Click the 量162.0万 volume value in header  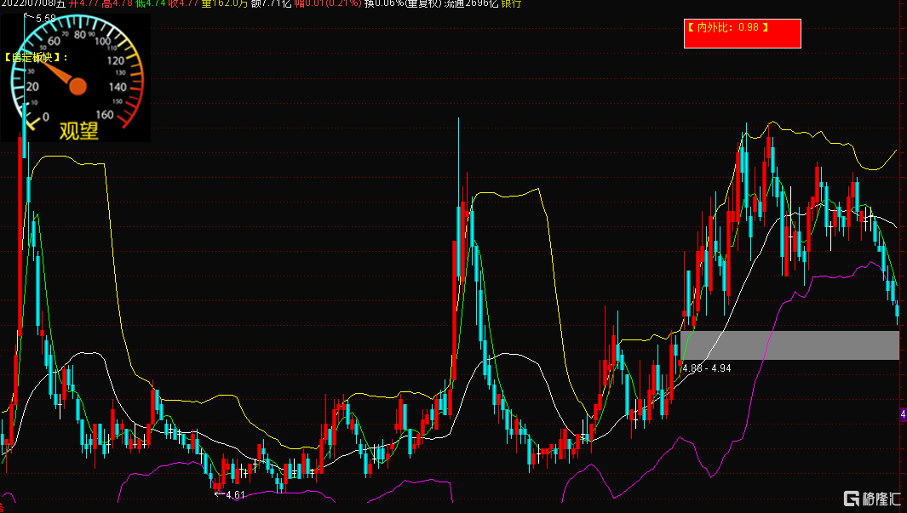(x=225, y=4)
